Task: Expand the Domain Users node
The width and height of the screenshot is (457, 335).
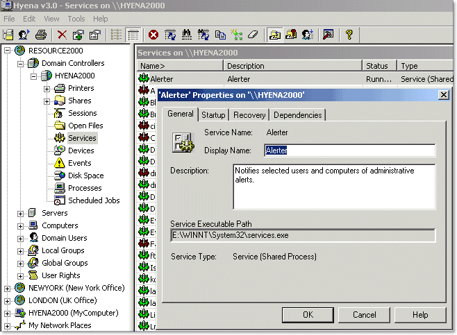Action: [x=20, y=239]
